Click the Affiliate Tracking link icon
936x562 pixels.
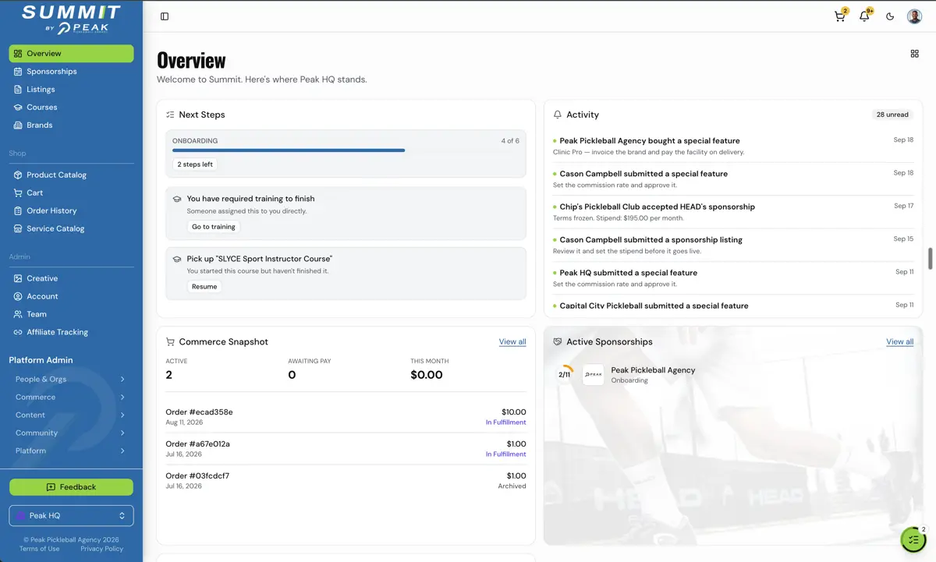click(x=19, y=332)
